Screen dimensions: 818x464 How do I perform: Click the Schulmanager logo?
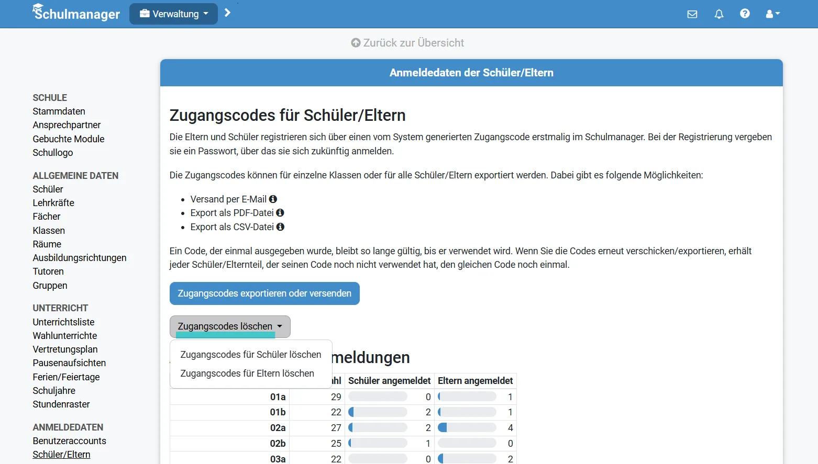click(x=76, y=13)
